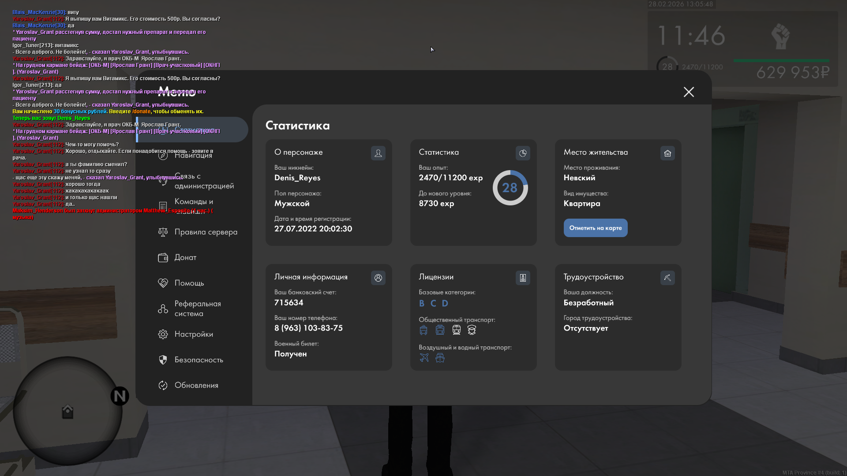
Task: Open Реферальная система section
Action: tap(197, 309)
